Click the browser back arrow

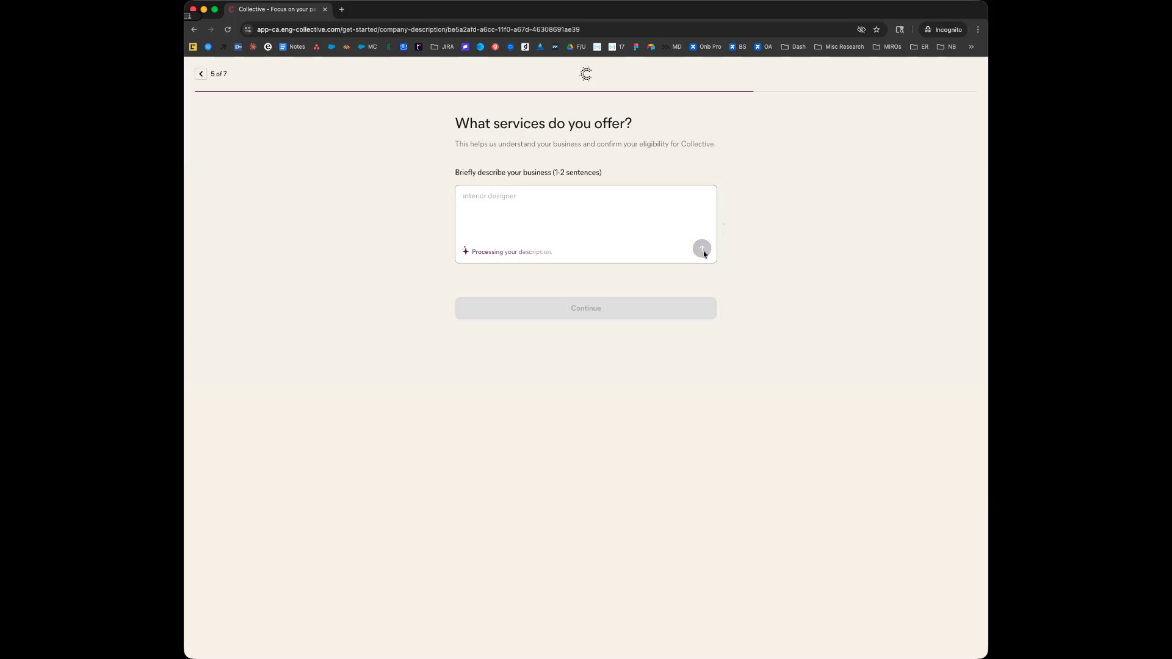194,29
